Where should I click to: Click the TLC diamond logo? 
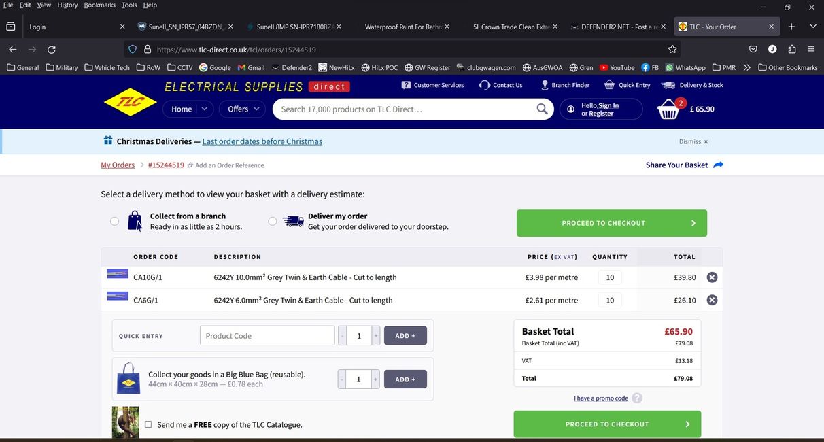coord(129,103)
